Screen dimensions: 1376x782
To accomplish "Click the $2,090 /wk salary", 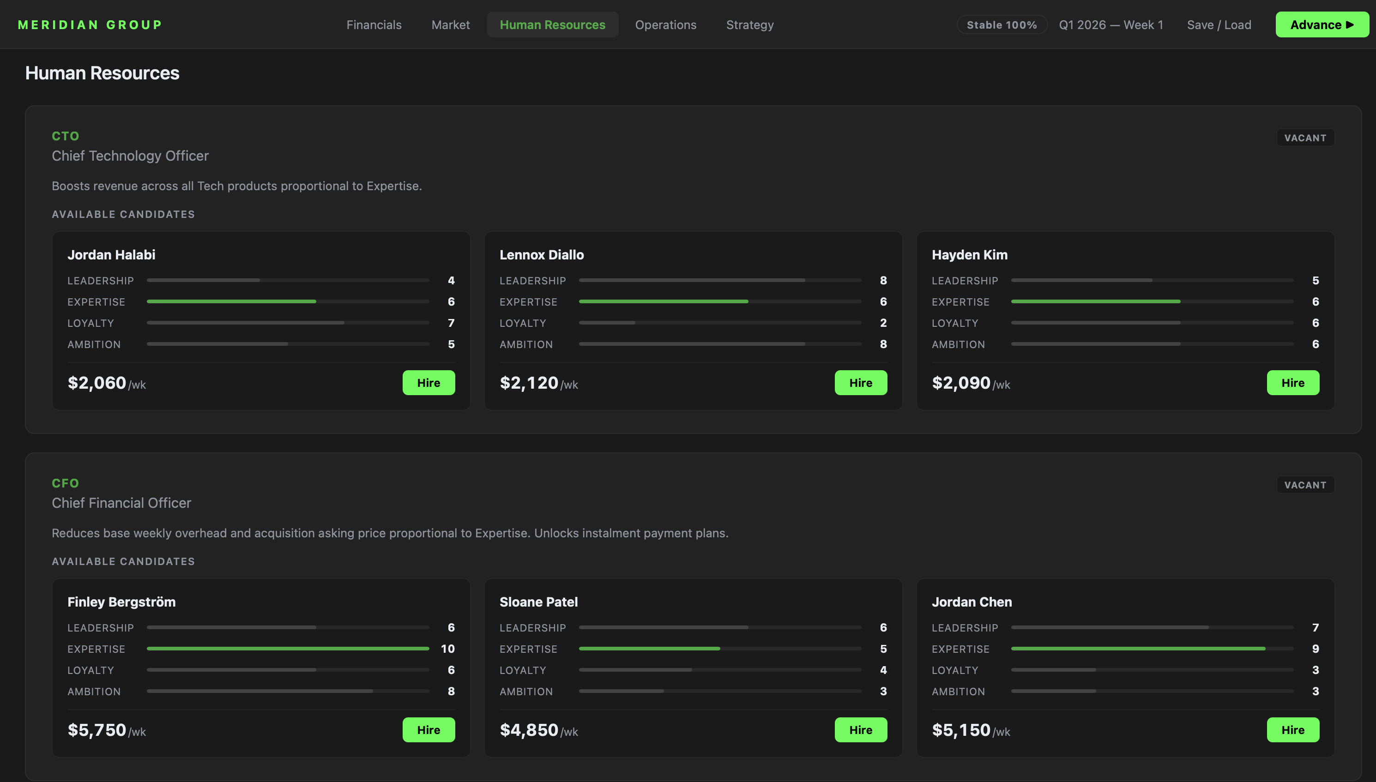I will click(x=971, y=383).
